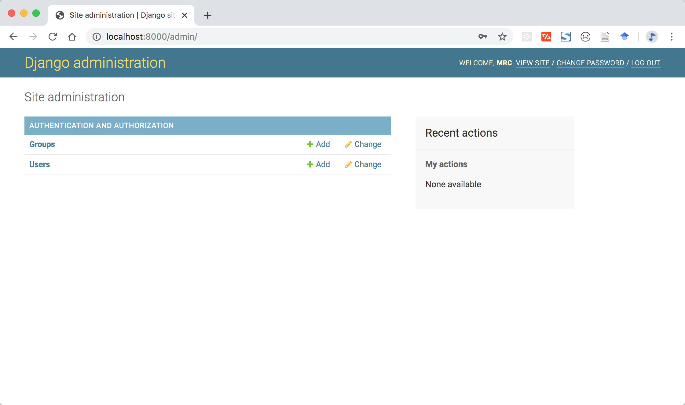Screen dimensions: 685x405
Task: Click the browser home icon
Action: [72, 37]
